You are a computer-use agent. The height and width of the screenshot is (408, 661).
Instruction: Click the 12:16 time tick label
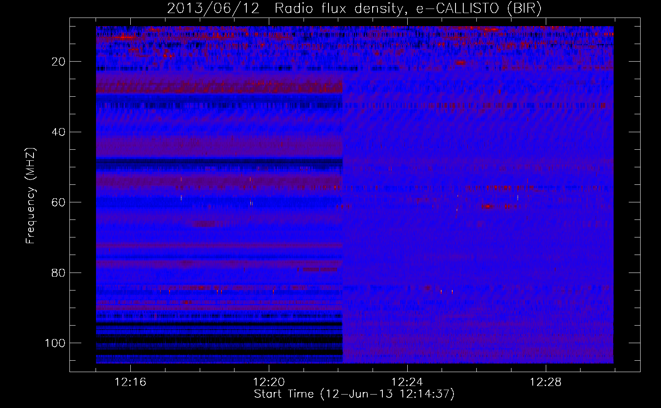tap(130, 382)
